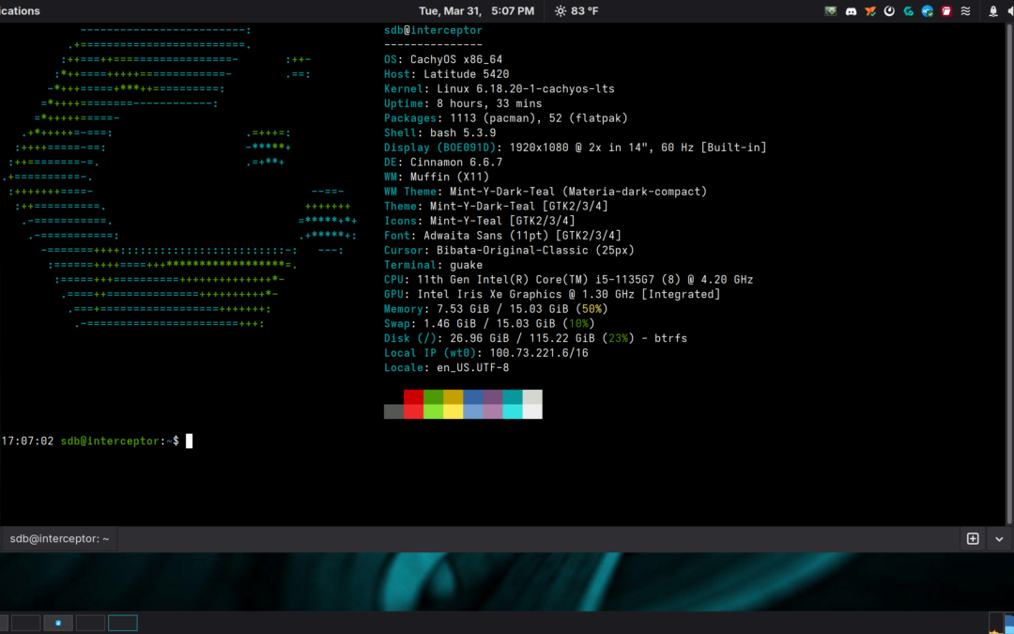Click the green picture tray icon

point(831,11)
